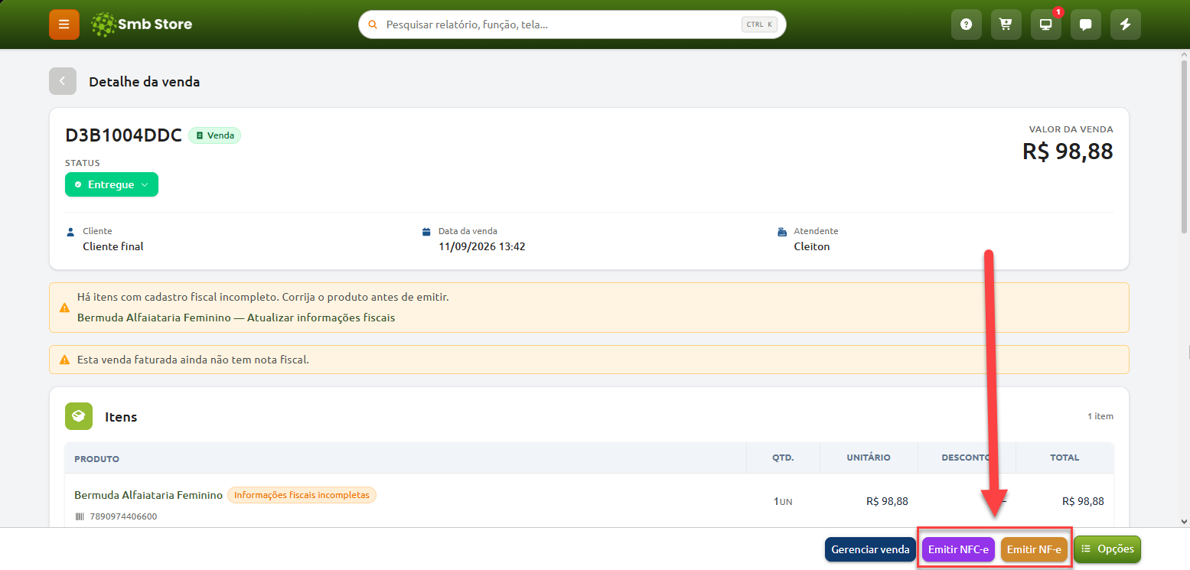
Task: Click the Informações fiscais incompletas badge
Action: 302,495
